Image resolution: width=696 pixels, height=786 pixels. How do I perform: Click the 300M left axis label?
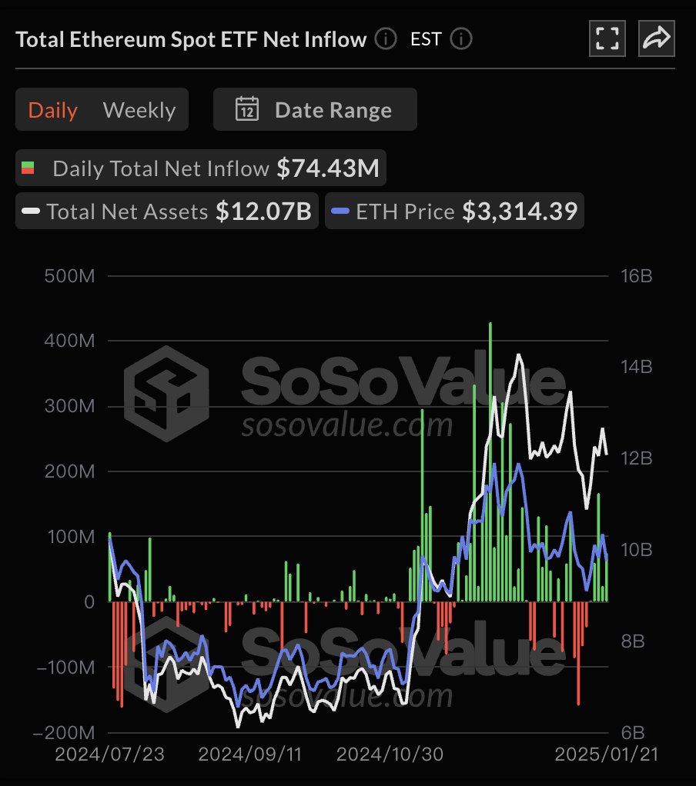coord(69,406)
